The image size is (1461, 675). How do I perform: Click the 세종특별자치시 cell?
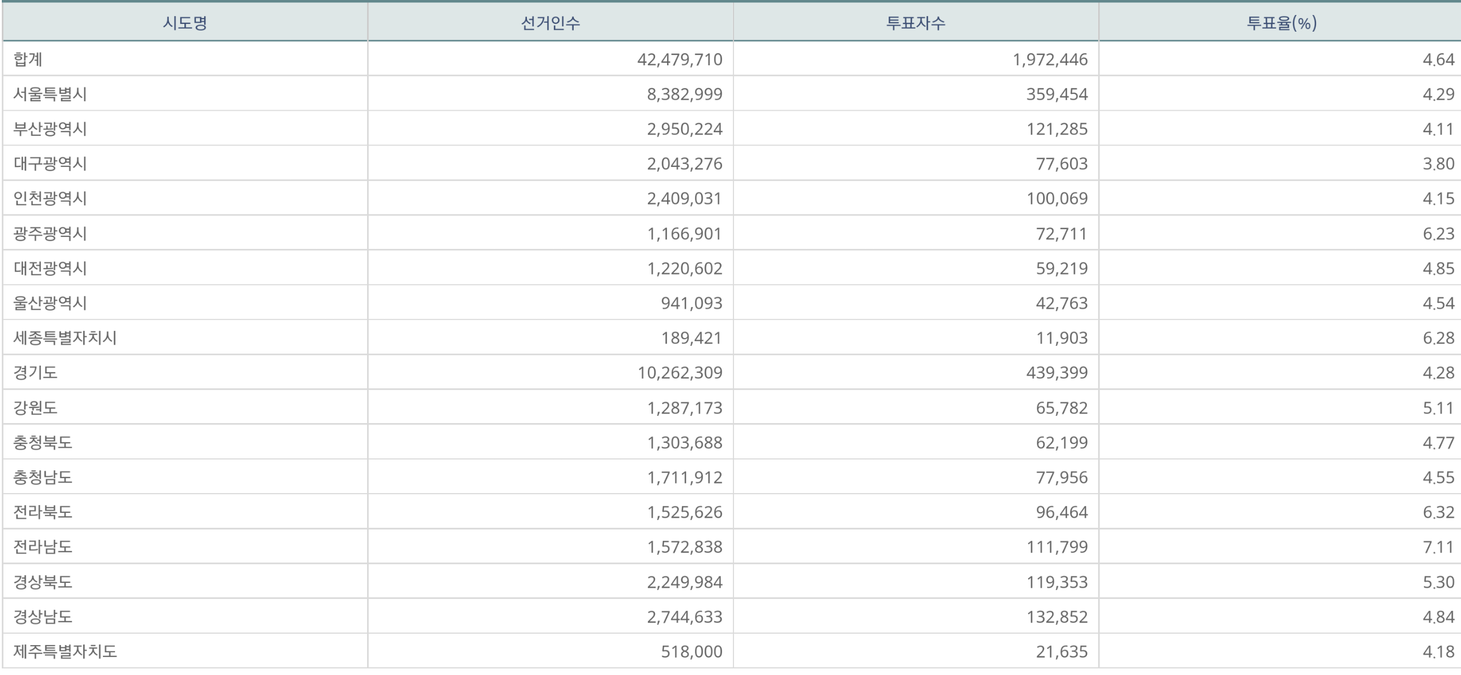tap(65, 337)
